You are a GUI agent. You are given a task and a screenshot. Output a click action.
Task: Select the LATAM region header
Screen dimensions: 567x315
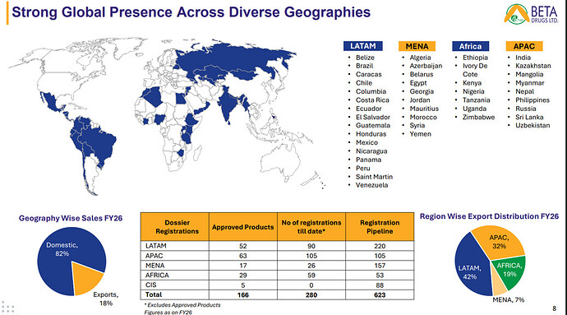[x=362, y=46]
